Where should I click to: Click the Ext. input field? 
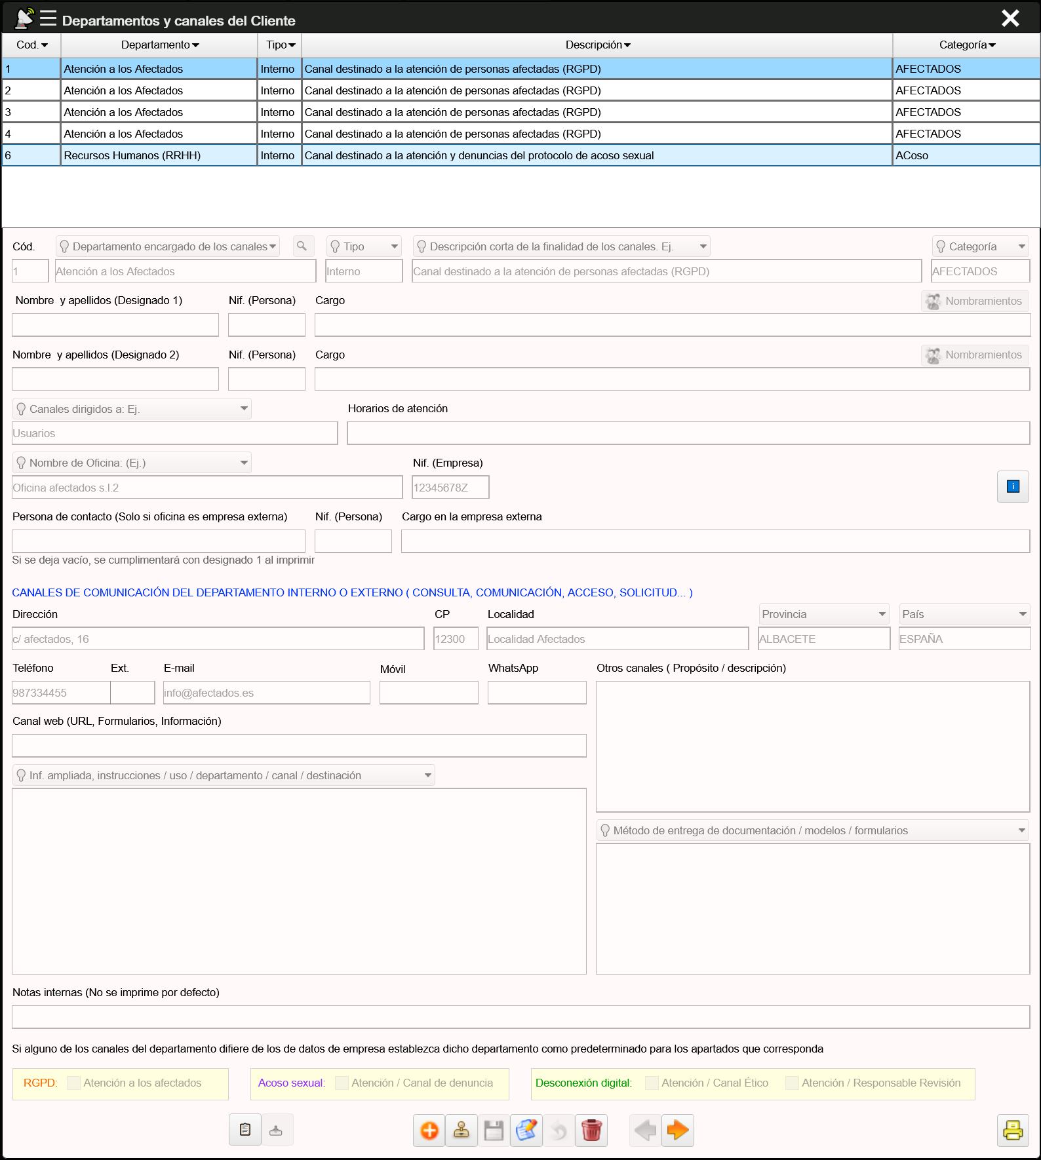132,693
